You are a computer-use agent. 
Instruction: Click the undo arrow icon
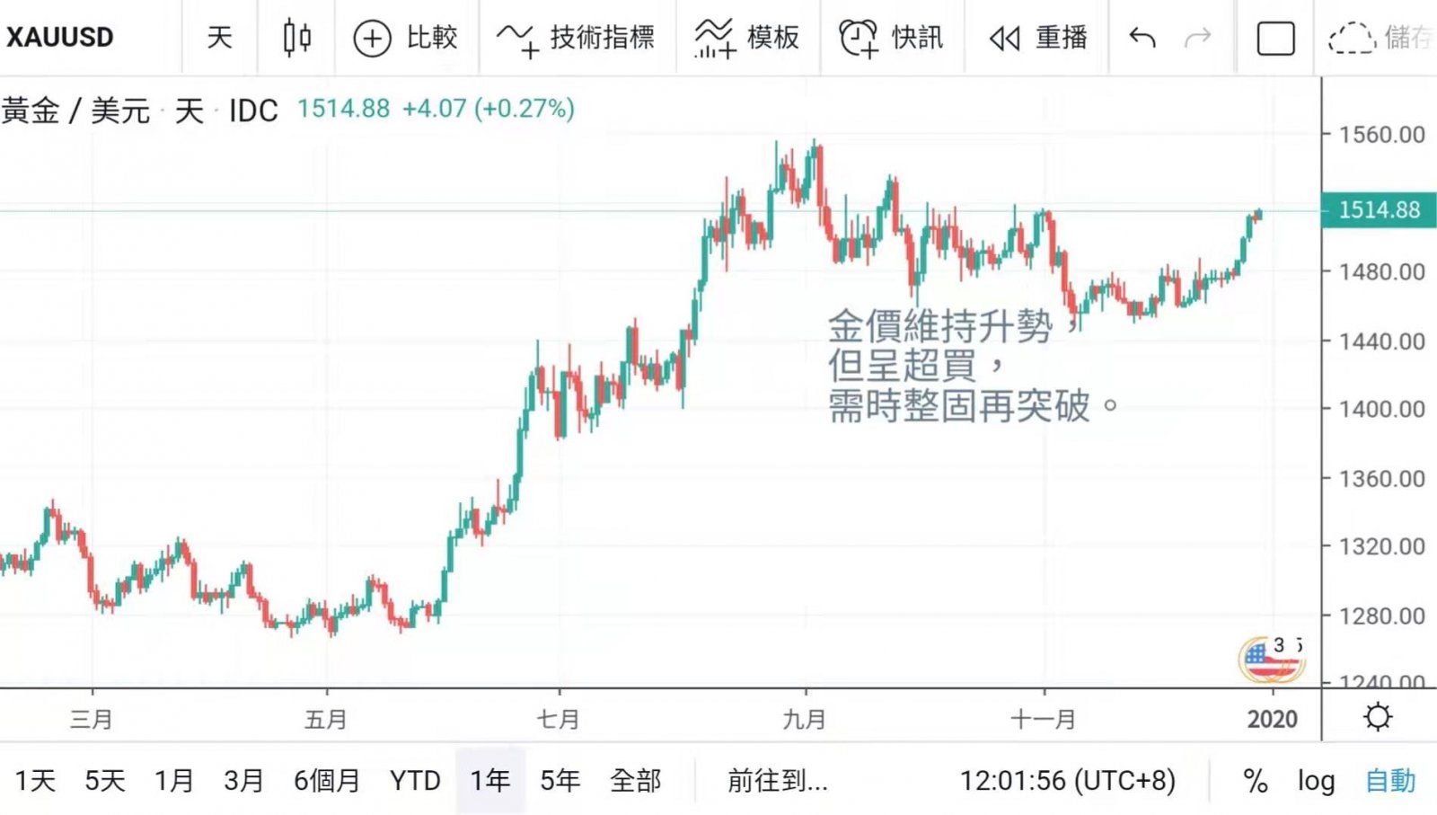click(x=1142, y=38)
